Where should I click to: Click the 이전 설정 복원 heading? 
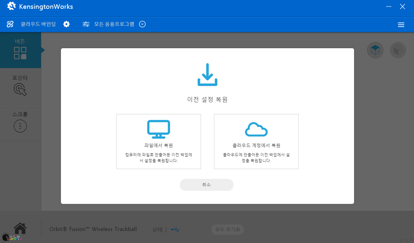pos(207,100)
